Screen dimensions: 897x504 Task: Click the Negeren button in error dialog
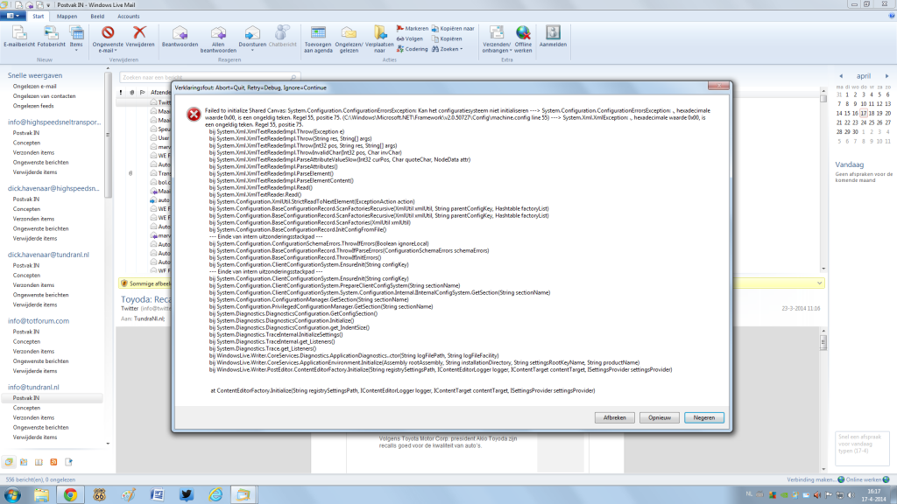703,417
